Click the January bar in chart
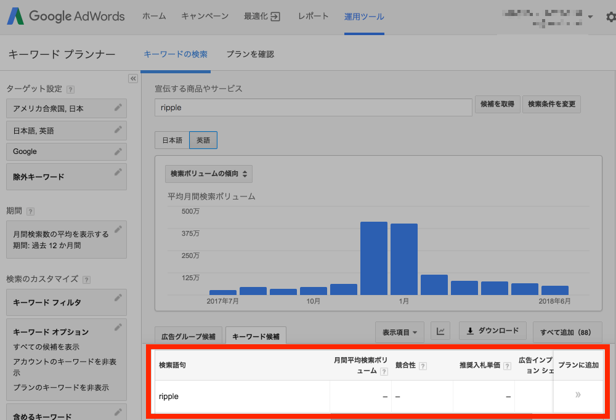 pyautogui.click(x=404, y=259)
